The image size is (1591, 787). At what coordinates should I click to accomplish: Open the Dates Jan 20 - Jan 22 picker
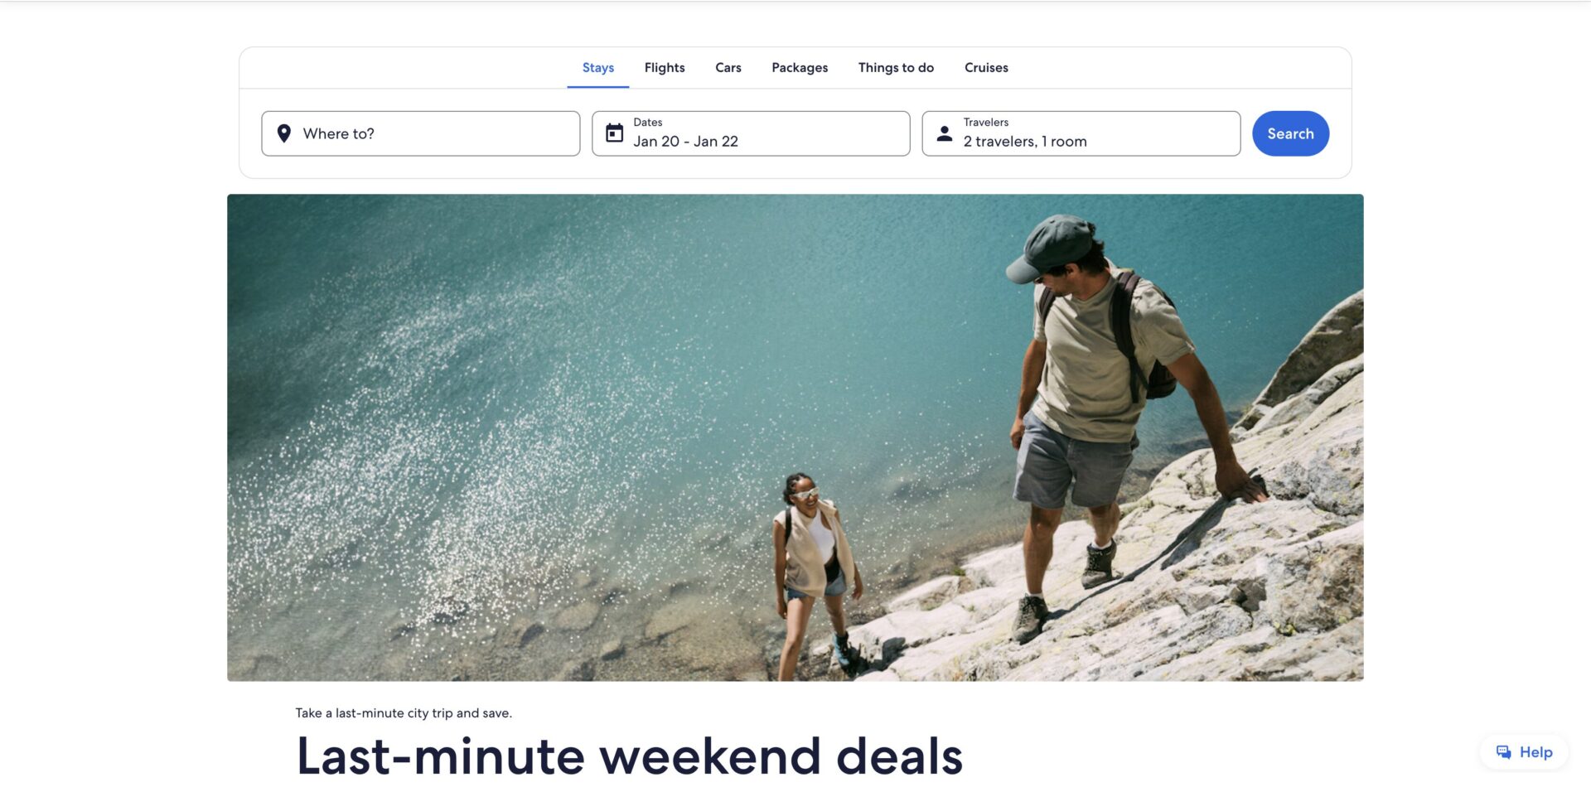point(751,133)
